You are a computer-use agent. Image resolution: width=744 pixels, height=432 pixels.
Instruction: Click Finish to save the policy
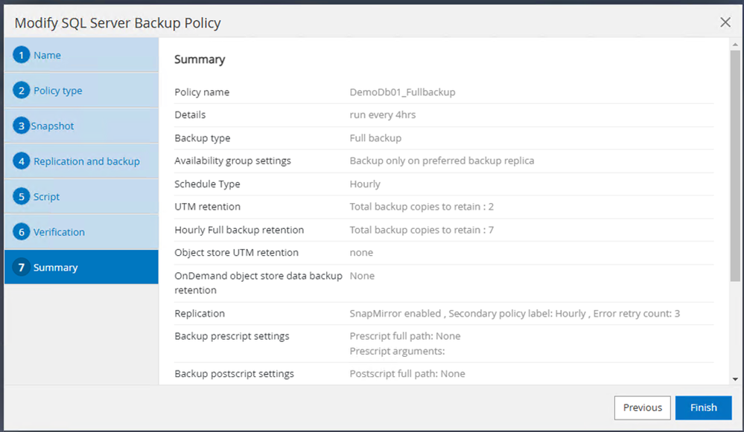pyautogui.click(x=703, y=407)
